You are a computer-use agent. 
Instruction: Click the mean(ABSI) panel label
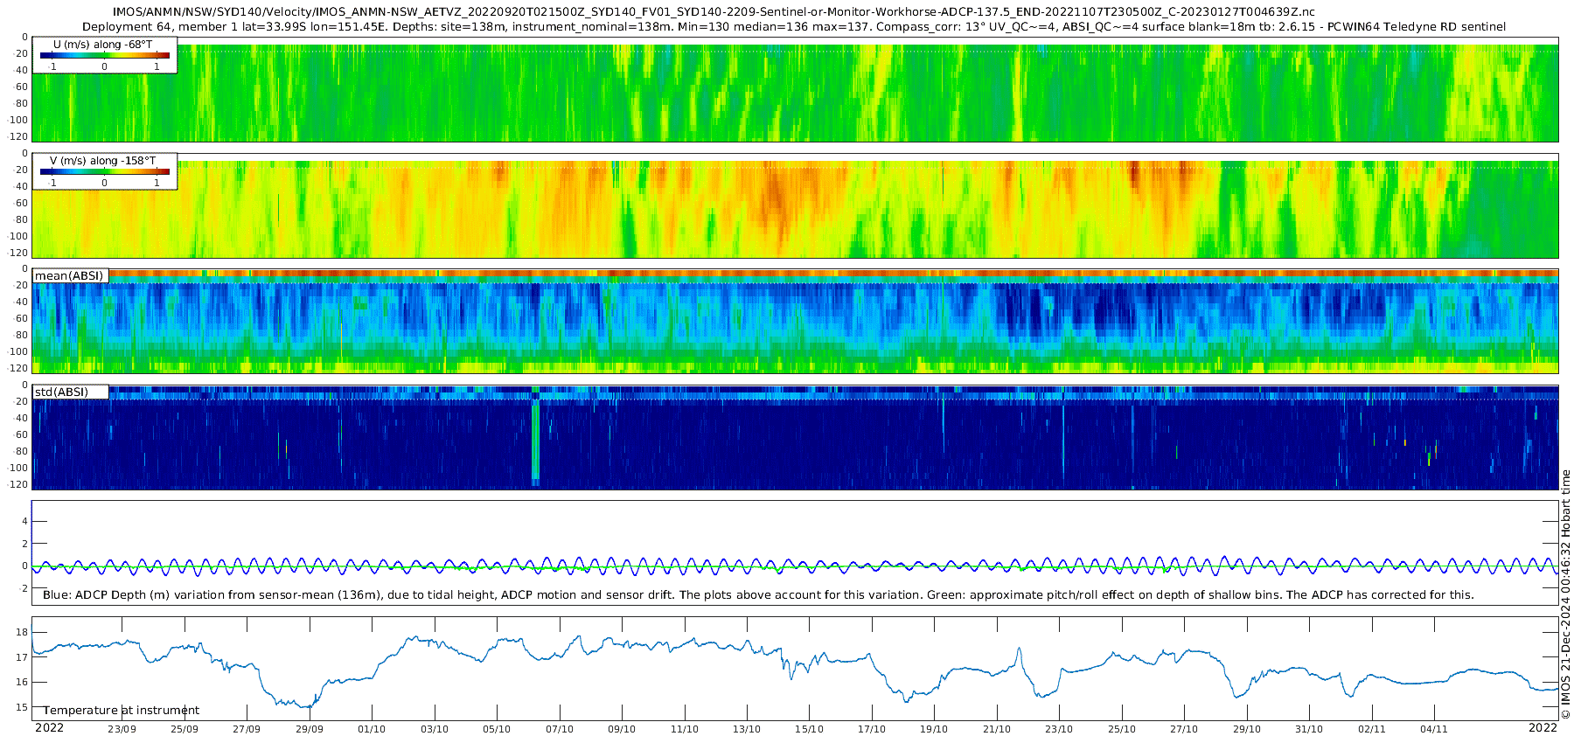(x=69, y=276)
